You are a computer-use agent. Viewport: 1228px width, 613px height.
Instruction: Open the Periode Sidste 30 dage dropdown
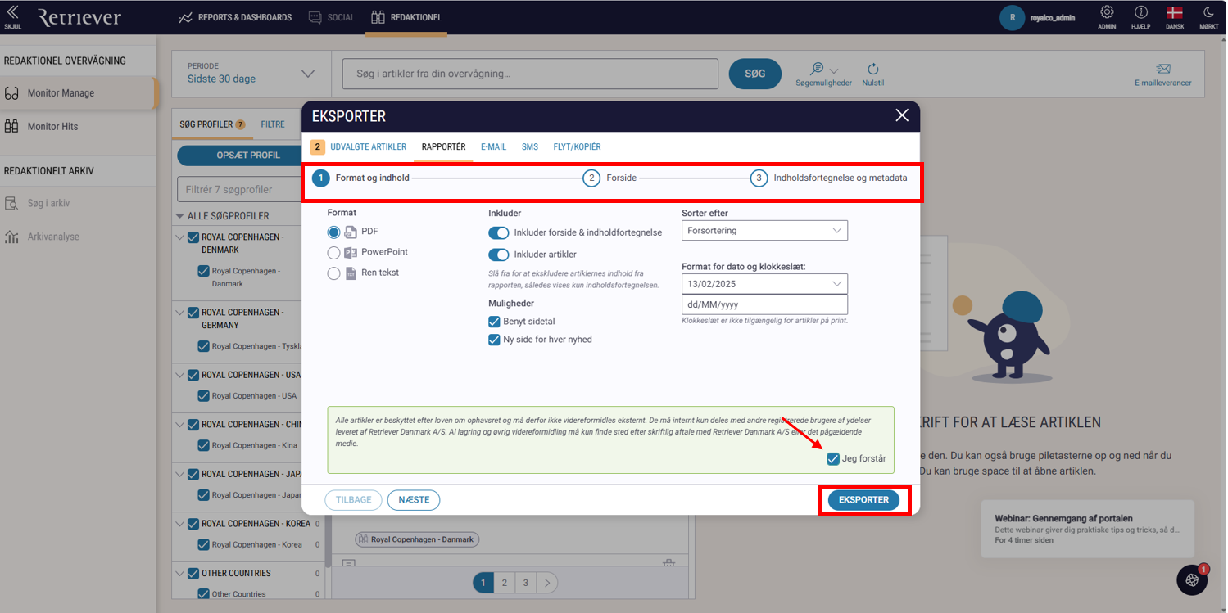pos(251,73)
